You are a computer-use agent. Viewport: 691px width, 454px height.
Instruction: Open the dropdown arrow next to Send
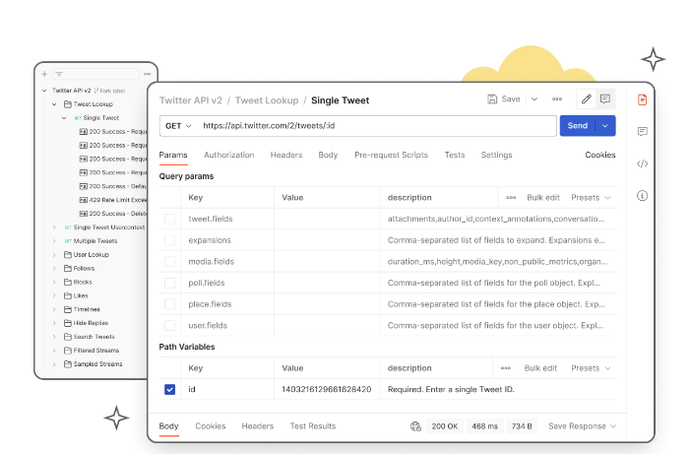(605, 126)
